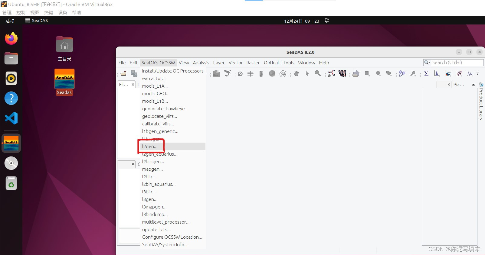This screenshot has height=255, width=485.
Task: Choose the l2gen... menu entry
Action: [173, 146]
